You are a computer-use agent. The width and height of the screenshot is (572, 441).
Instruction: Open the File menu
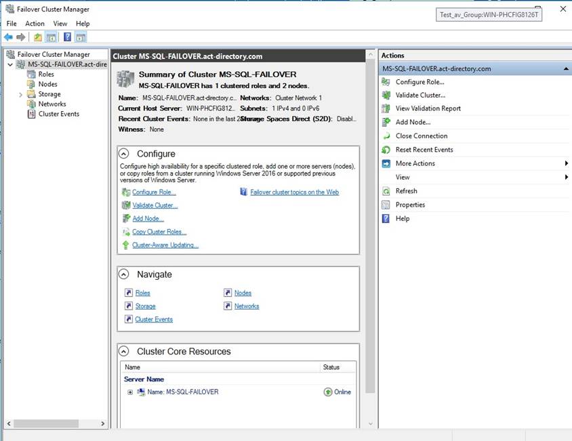click(11, 23)
